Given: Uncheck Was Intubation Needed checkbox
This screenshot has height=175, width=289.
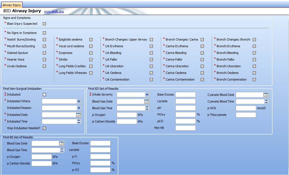Looking at the screenshot, I should (45, 128).
